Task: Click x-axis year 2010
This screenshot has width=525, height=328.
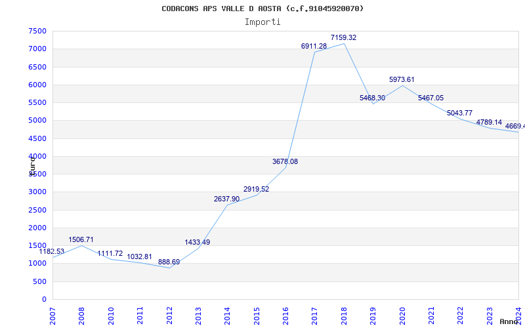Action: [x=111, y=316]
